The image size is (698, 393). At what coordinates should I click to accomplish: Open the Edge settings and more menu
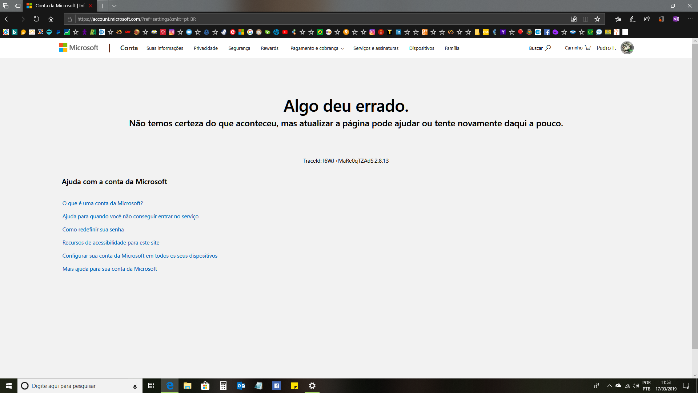691,19
